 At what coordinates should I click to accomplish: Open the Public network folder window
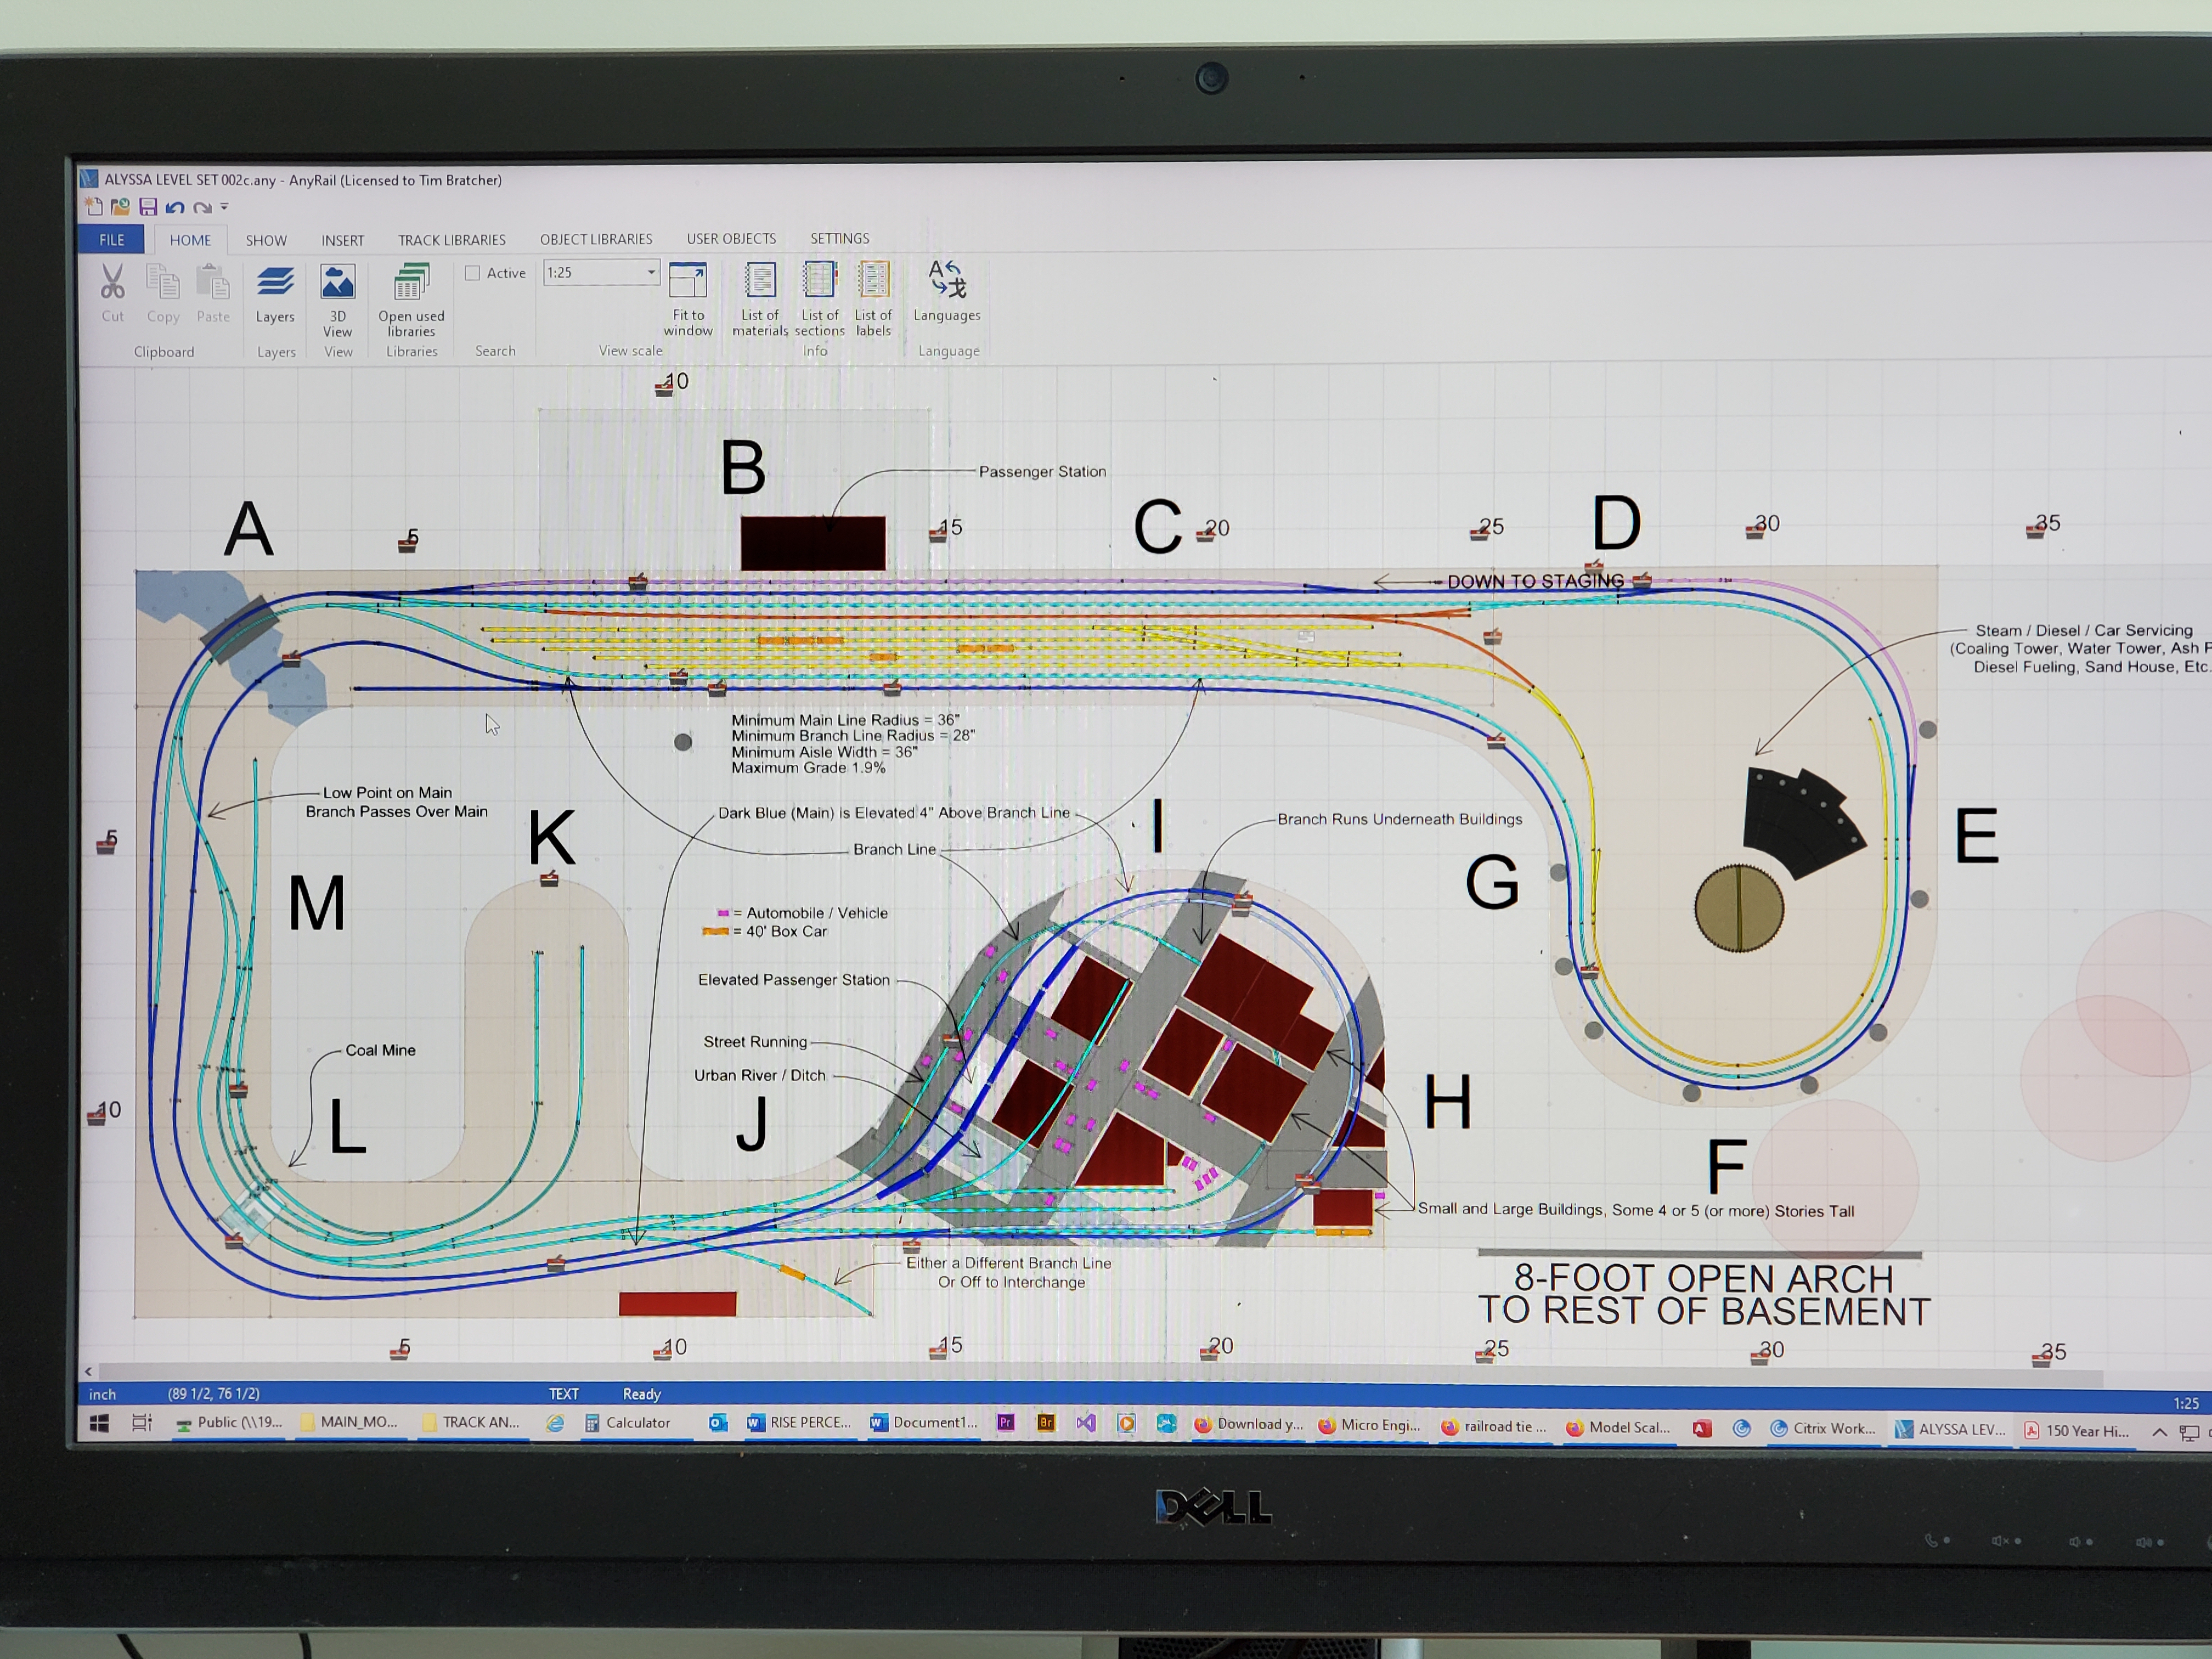click(x=229, y=1422)
